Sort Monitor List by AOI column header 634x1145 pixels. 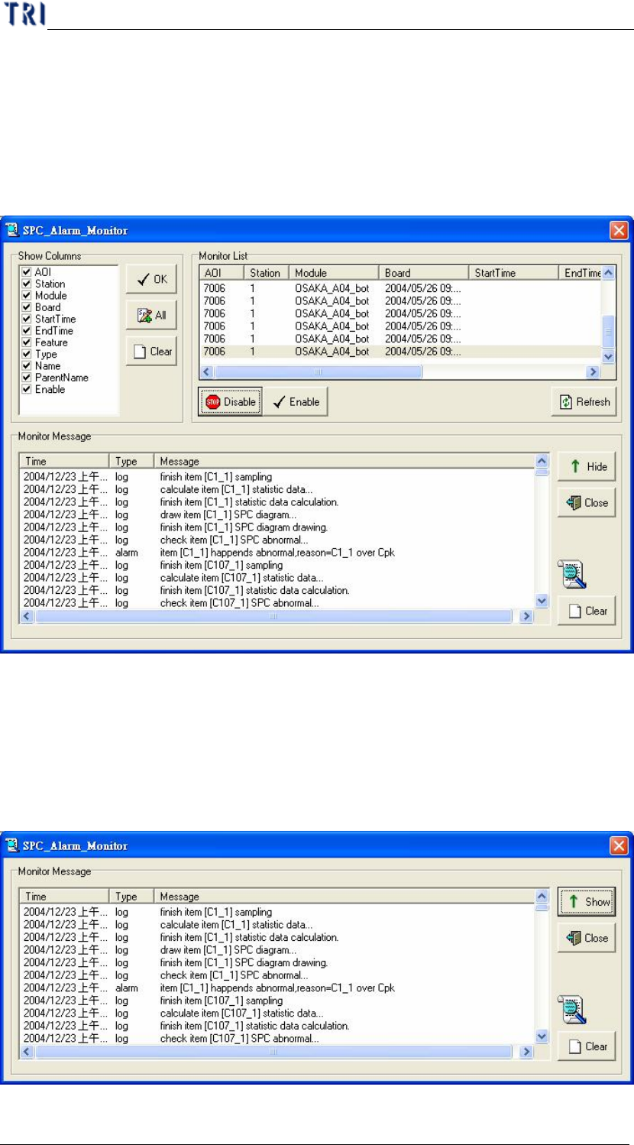[222, 273]
